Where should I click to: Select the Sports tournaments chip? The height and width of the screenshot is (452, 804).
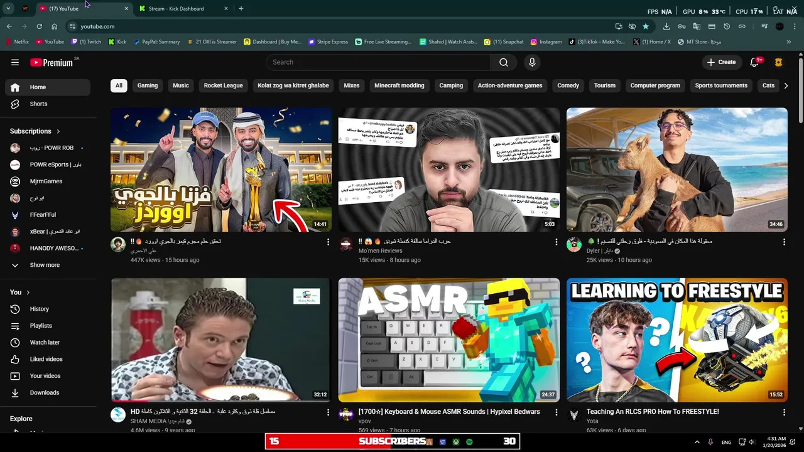(x=721, y=85)
